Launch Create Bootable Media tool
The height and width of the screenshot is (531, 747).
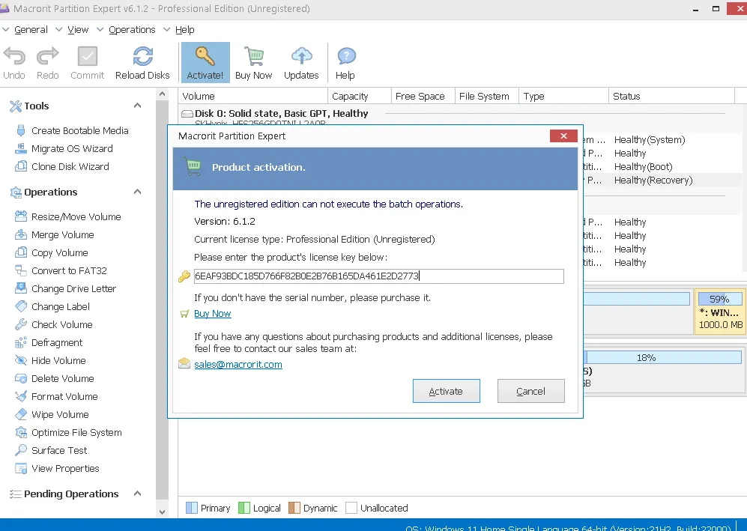click(72, 130)
